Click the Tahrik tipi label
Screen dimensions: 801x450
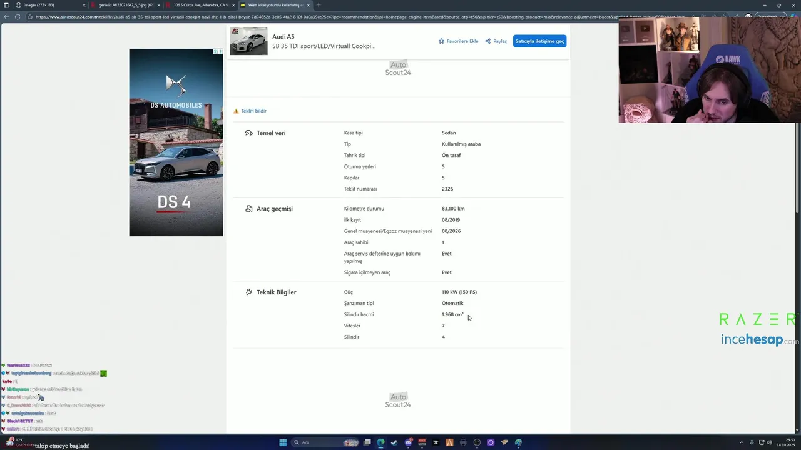(355, 155)
